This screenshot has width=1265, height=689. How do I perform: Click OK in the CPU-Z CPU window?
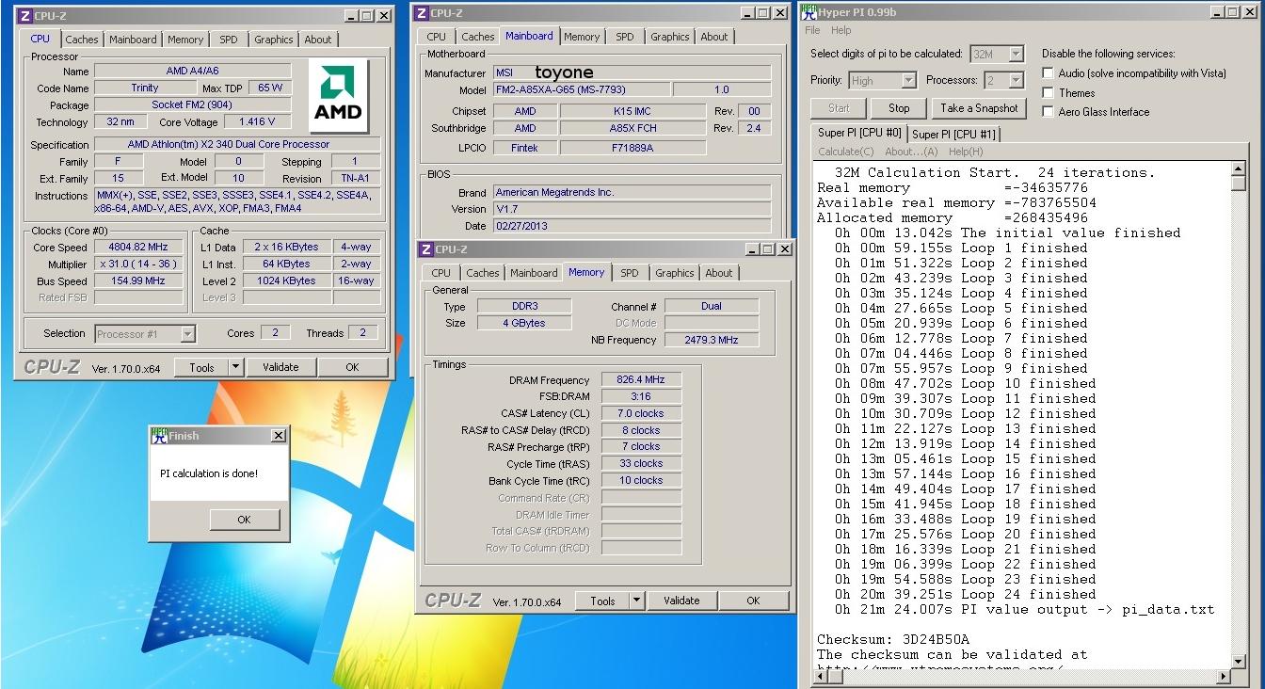point(352,367)
